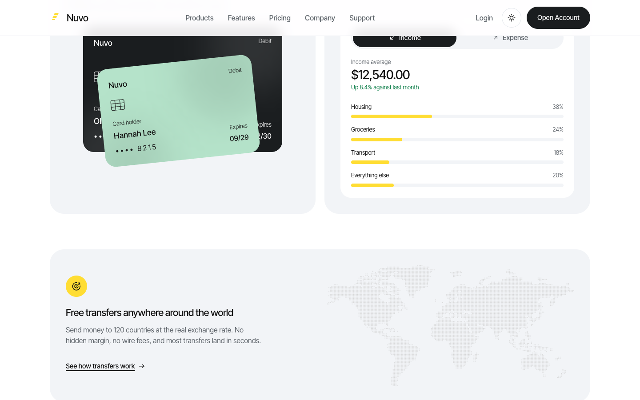Viewport: 640px width, 400px height.
Task: Click the Open Account button
Action: (558, 18)
